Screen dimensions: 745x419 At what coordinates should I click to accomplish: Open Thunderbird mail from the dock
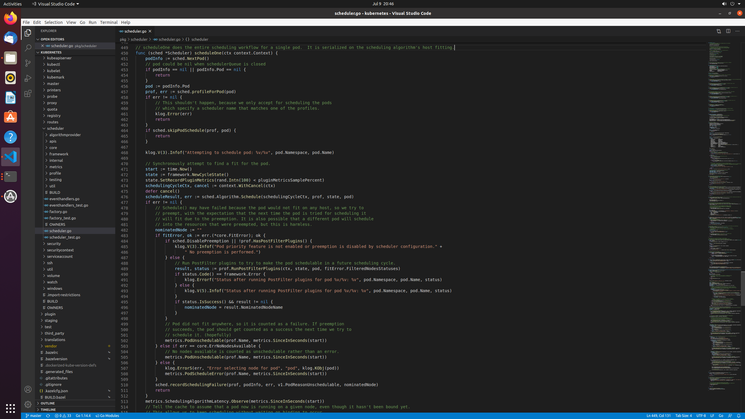pos(10,38)
